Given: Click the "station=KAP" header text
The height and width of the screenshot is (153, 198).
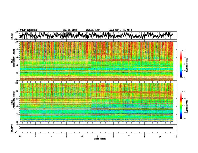Looking at the screenshot, I should tap(93, 30).
